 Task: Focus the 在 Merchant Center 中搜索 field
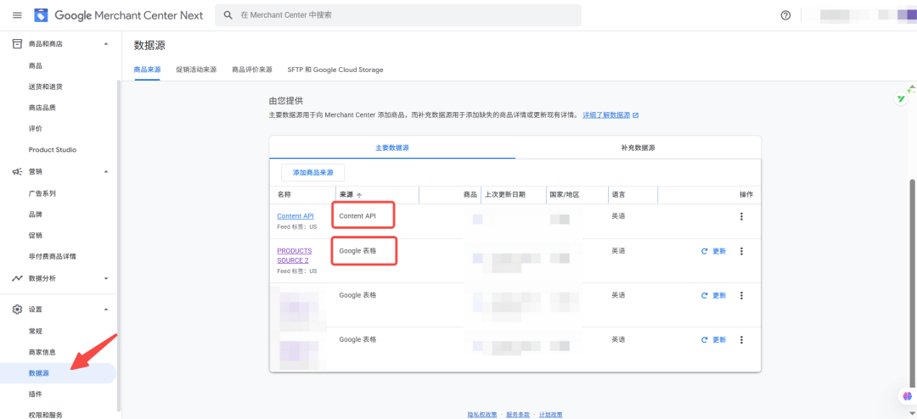[x=398, y=15]
